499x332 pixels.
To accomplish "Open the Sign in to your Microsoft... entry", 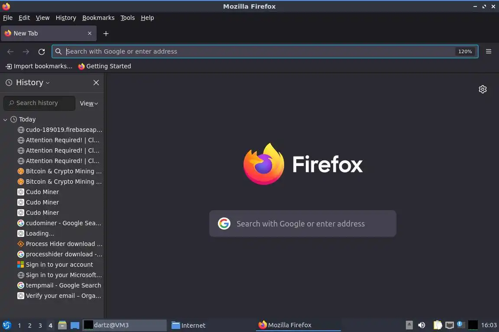I will pyautogui.click(x=60, y=275).
